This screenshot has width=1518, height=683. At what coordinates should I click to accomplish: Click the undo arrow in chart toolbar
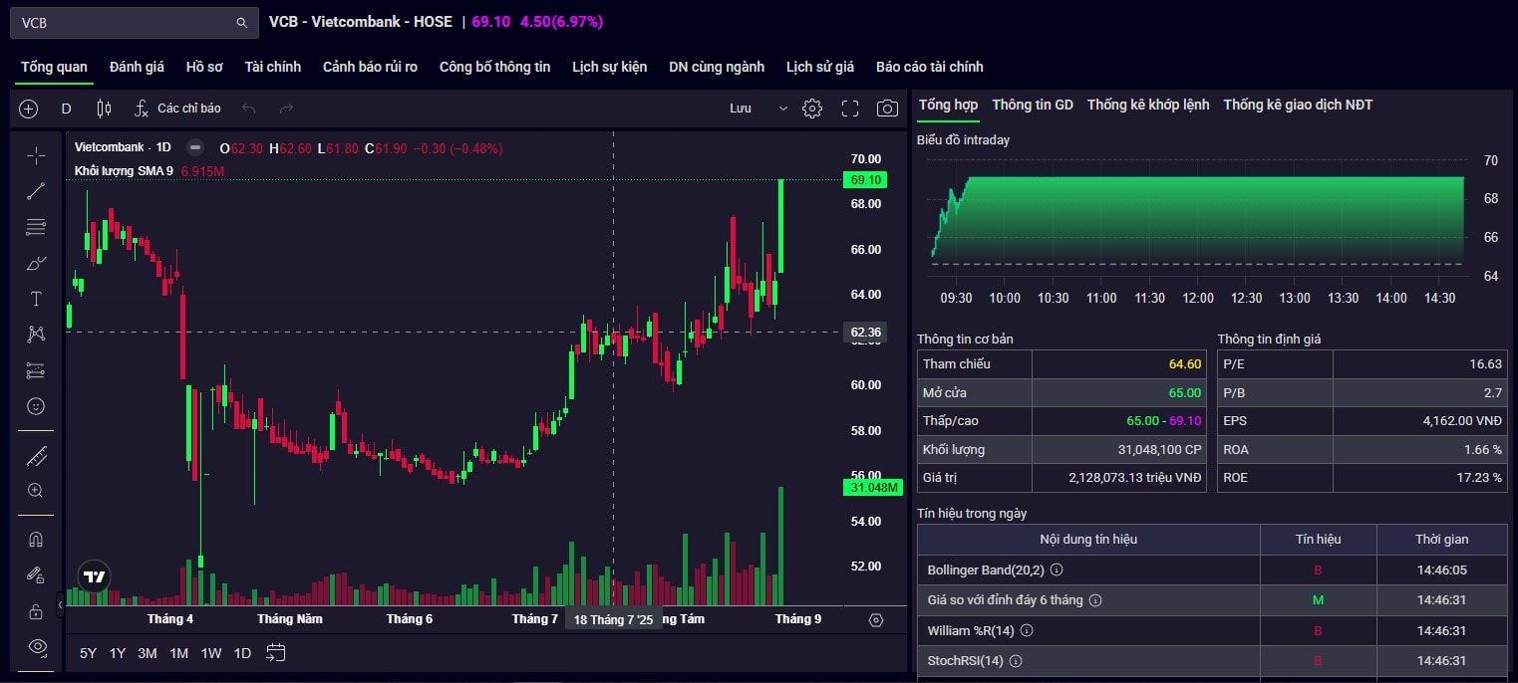click(x=249, y=109)
